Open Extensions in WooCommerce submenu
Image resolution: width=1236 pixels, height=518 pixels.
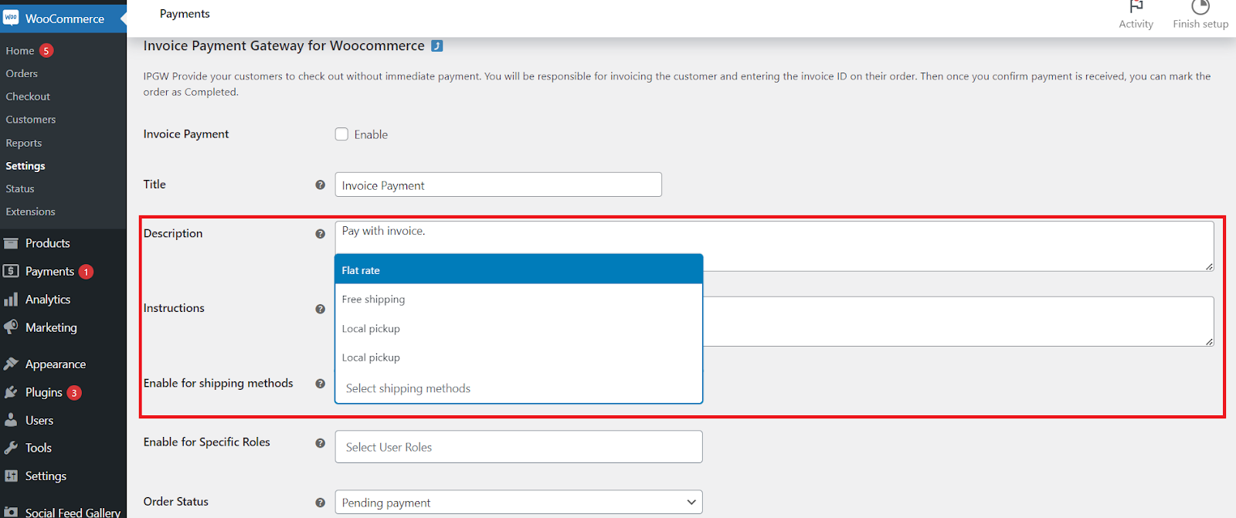[x=31, y=212]
